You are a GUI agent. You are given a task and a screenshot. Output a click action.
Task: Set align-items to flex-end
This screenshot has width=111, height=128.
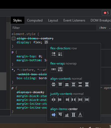67,115
